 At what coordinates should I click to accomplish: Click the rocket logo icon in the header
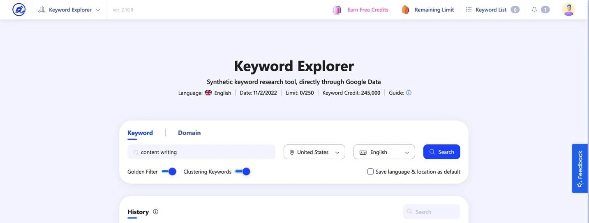coord(19,9)
